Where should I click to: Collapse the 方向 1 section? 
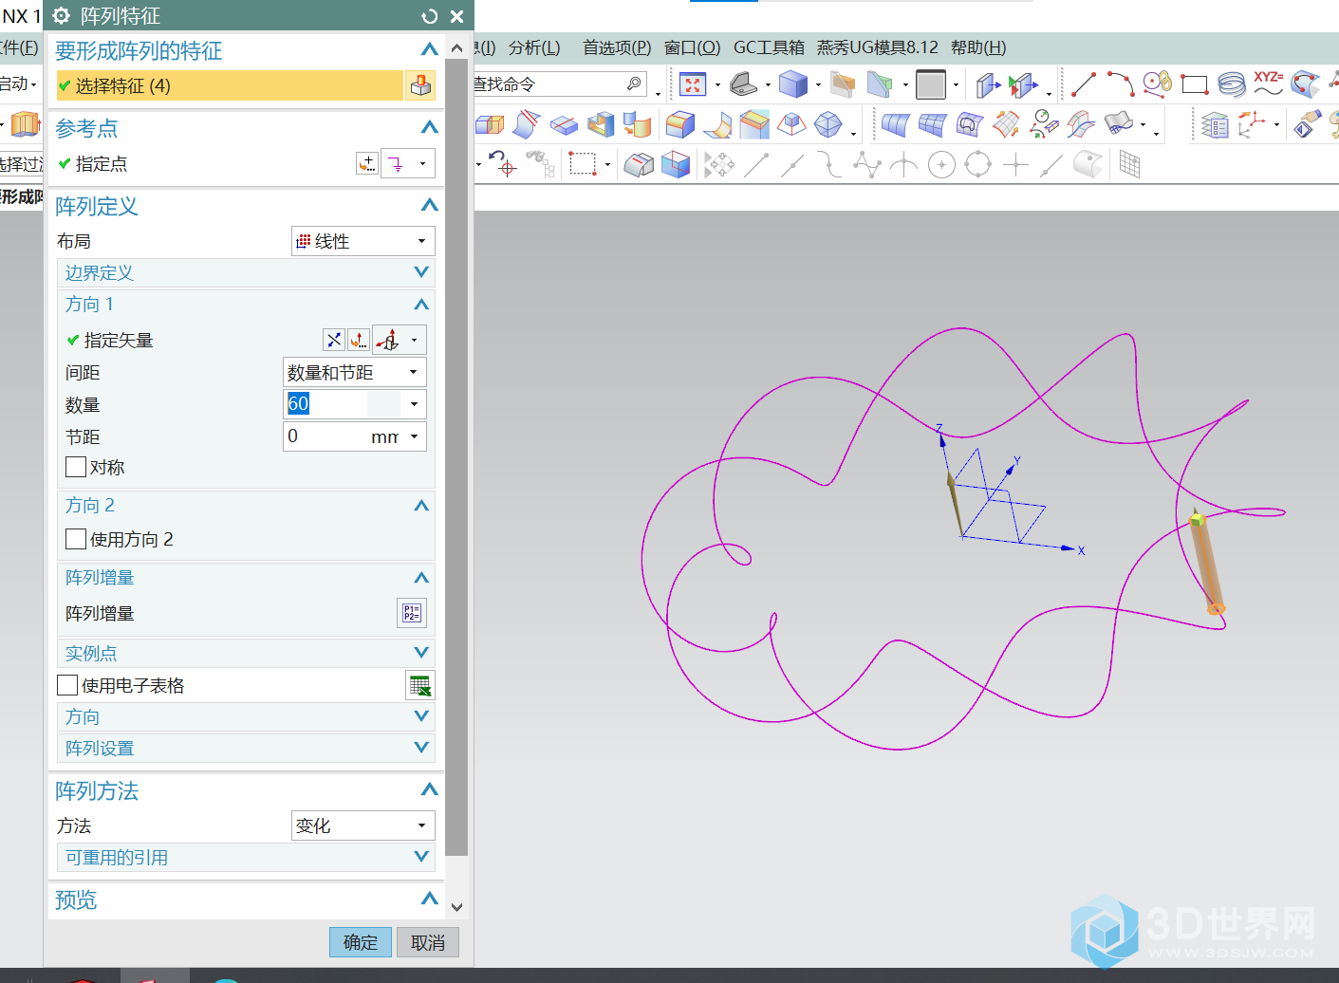click(421, 305)
